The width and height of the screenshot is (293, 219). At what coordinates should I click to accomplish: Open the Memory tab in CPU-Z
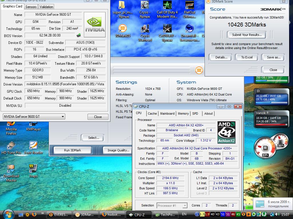[183, 113]
